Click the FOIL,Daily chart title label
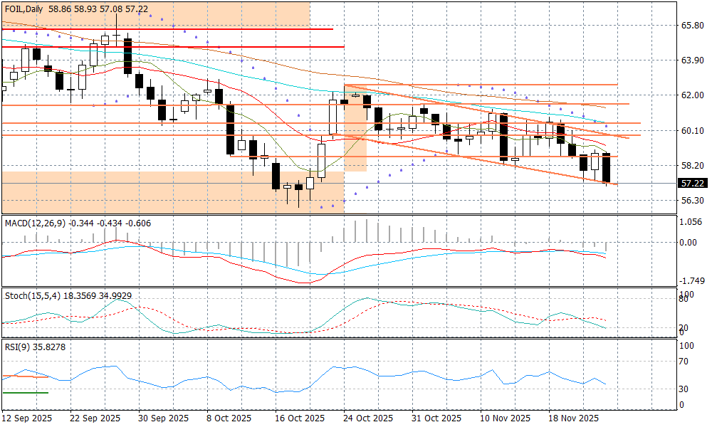The height and width of the screenshot is (427, 712). click(x=23, y=9)
